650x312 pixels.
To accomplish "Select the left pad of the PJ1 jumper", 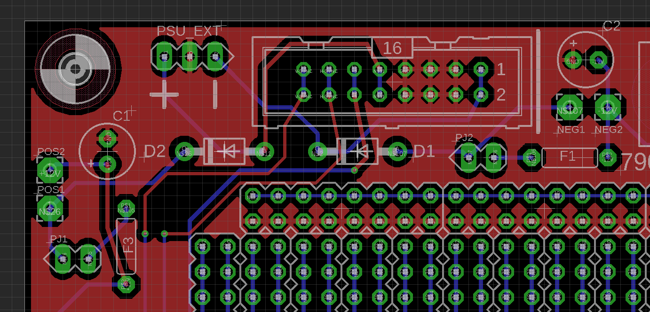I will click(x=63, y=259).
